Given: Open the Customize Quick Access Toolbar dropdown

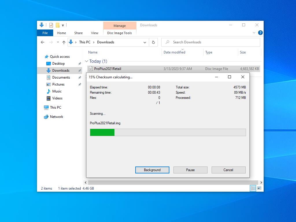Looking at the screenshot, I should [x=63, y=25].
